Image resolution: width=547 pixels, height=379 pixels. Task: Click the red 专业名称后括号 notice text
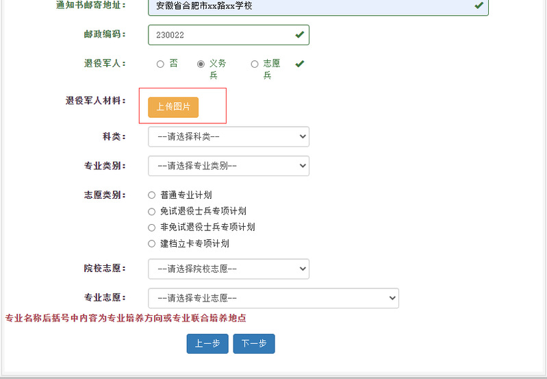tap(125, 318)
